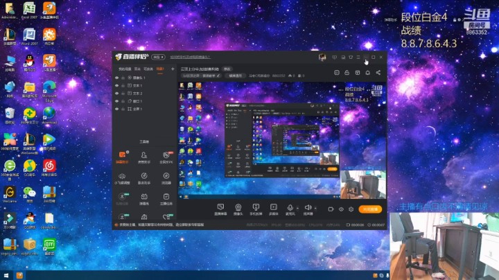
Task: Open the pill button right of category
Action: (235, 76)
